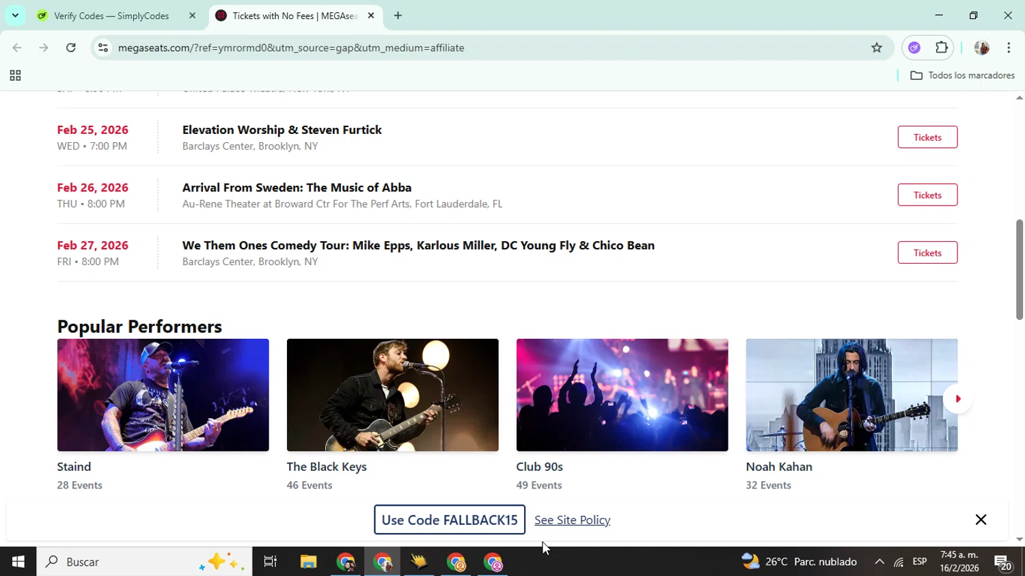Viewport: 1025px width, 576px height.
Task: Get Tickets for We Them Ones Comedy Tour
Action: tap(927, 253)
